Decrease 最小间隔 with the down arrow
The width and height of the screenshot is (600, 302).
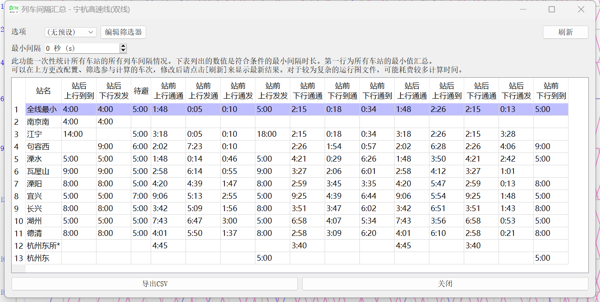point(123,51)
